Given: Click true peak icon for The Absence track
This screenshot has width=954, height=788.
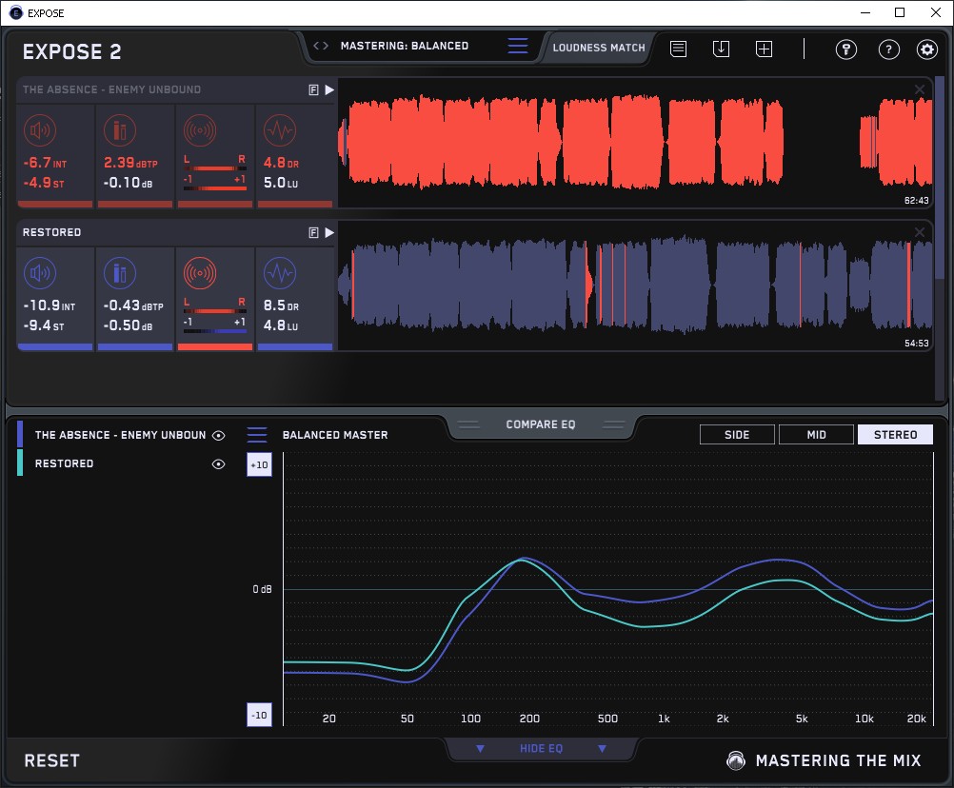Looking at the screenshot, I should tap(120, 130).
